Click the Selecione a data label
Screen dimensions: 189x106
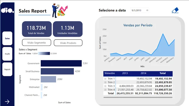click(112, 10)
